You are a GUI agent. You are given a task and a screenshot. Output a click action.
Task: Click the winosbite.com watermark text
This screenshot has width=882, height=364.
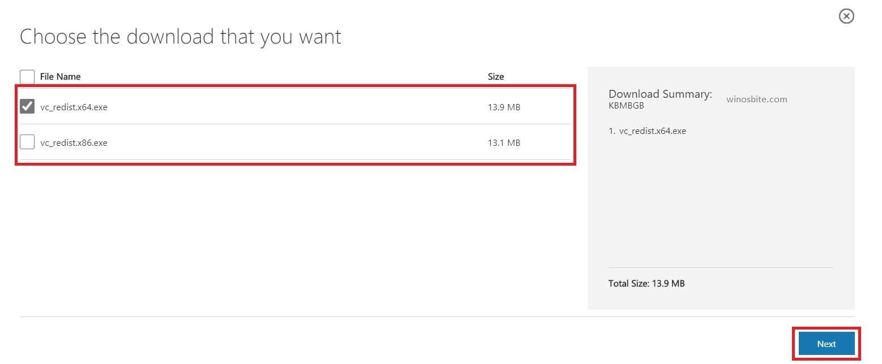(756, 99)
